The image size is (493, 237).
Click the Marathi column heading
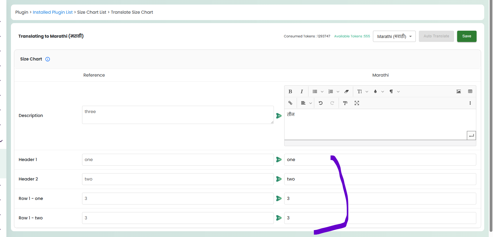[x=381, y=75]
